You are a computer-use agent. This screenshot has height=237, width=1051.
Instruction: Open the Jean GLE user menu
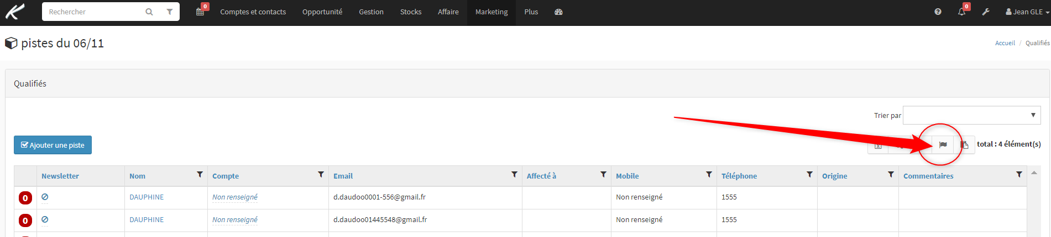click(x=1027, y=12)
